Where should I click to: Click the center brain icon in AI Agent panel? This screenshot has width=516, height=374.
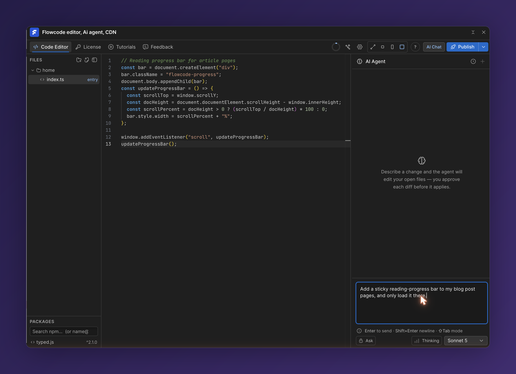pyautogui.click(x=421, y=161)
